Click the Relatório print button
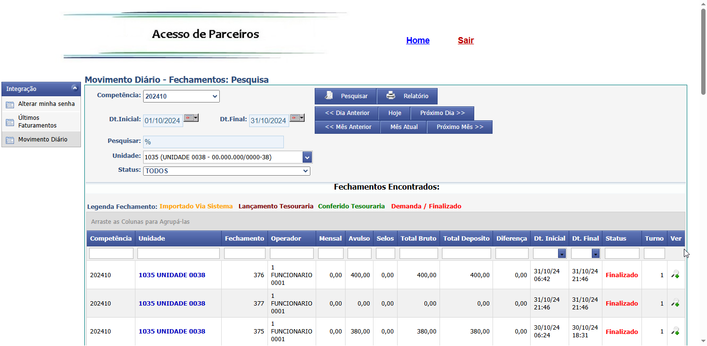 [x=407, y=96]
